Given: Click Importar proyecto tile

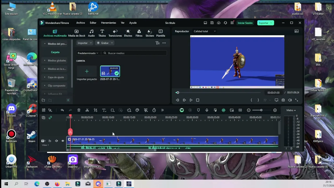Looking at the screenshot, I should click(x=87, y=73).
